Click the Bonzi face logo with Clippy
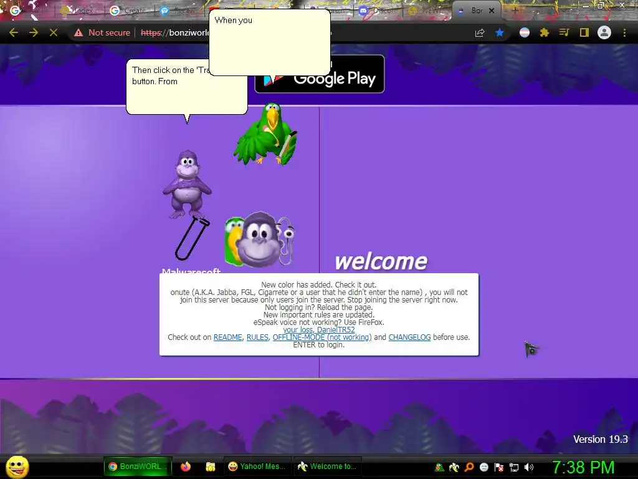The width and height of the screenshot is (638, 479). pyautogui.click(x=259, y=240)
